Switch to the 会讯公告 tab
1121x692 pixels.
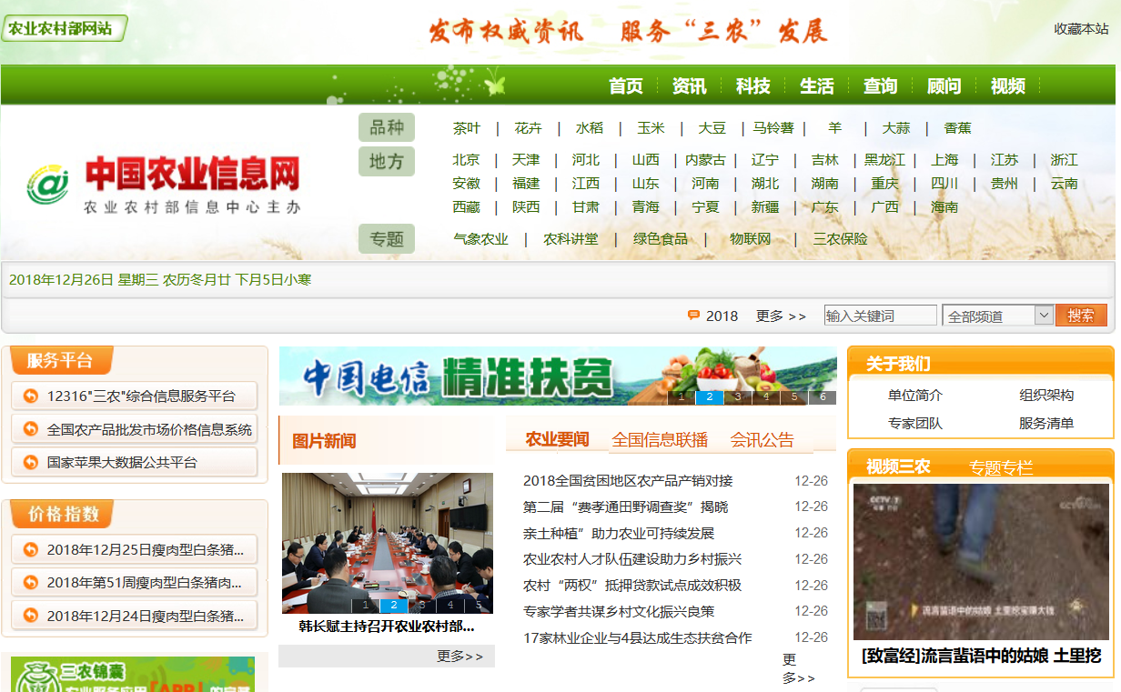click(764, 439)
